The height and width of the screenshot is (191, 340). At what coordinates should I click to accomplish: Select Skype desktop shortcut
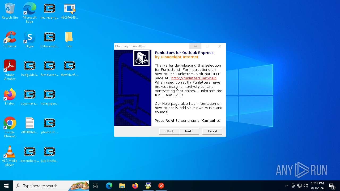[x=29, y=40]
